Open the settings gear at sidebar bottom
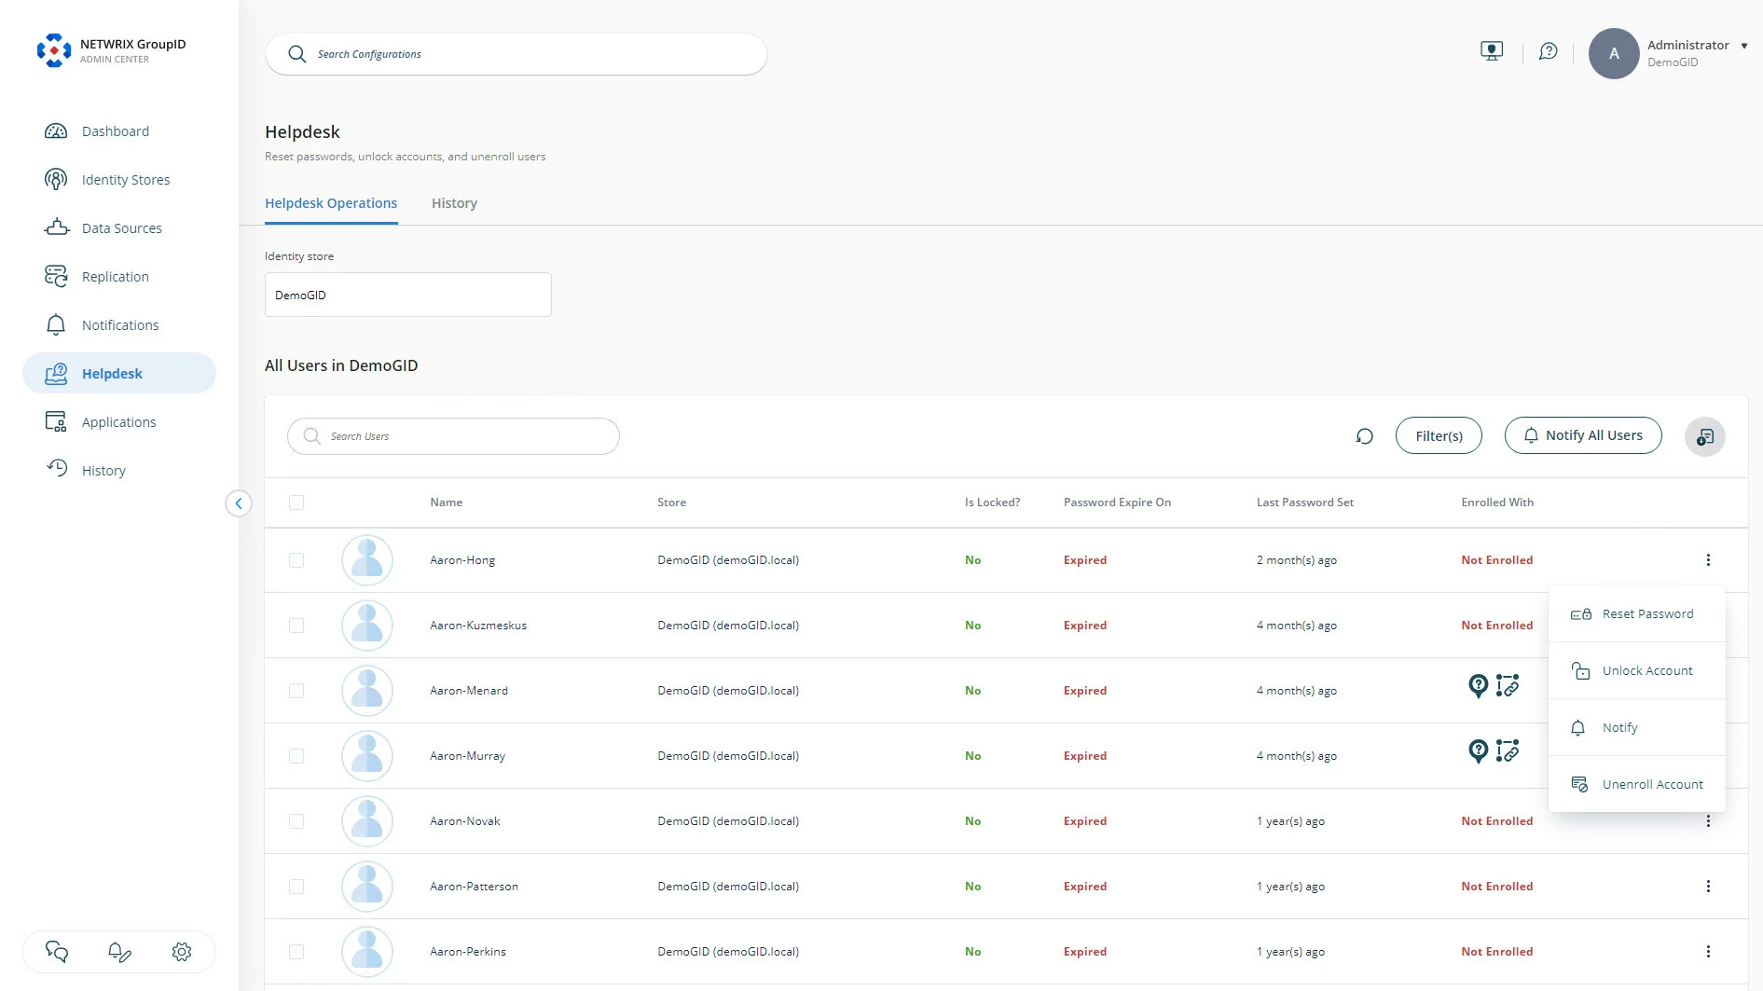The width and height of the screenshot is (1763, 991). click(182, 952)
